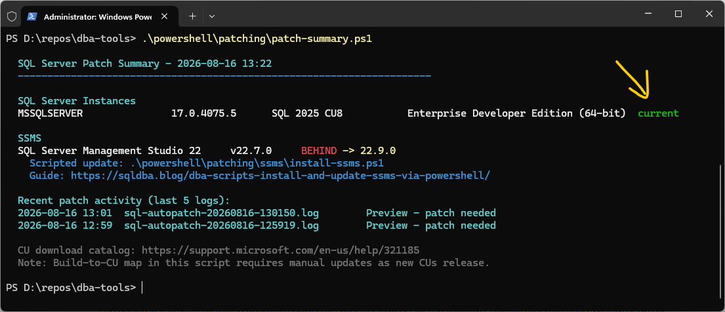Click the 2026-08-16 13:01 timestamp
Screen dimensions: 725x312
point(65,213)
